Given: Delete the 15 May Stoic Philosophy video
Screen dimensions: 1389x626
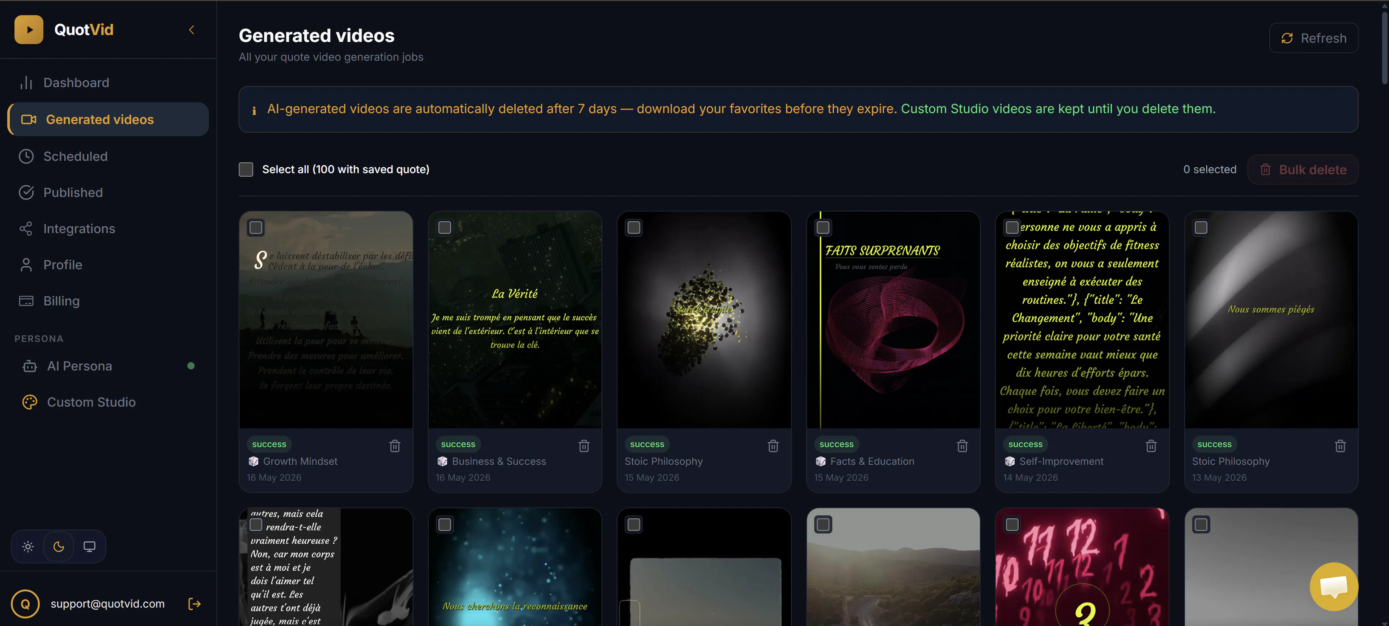Looking at the screenshot, I should point(773,446).
